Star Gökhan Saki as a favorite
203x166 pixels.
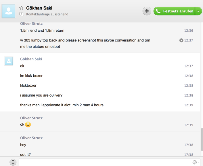click(x=21, y=8)
